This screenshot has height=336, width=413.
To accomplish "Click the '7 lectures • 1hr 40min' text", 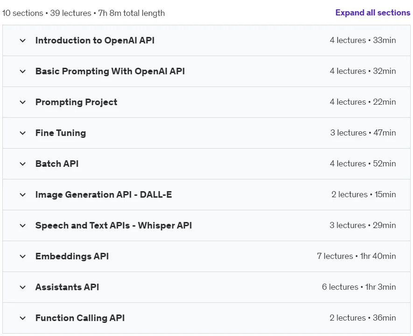I will click(x=357, y=257).
